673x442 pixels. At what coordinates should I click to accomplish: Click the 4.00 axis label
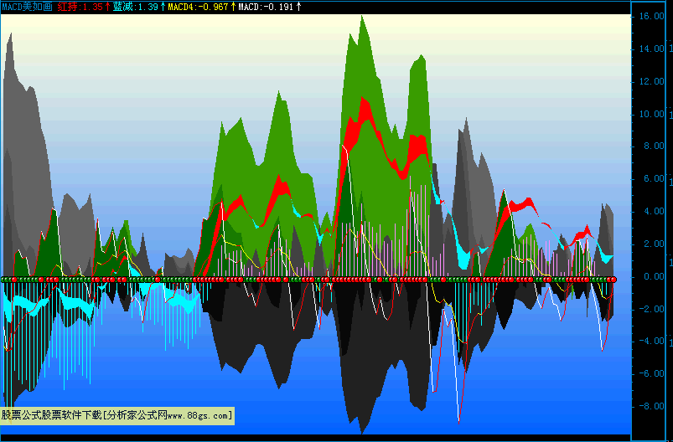click(654, 211)
